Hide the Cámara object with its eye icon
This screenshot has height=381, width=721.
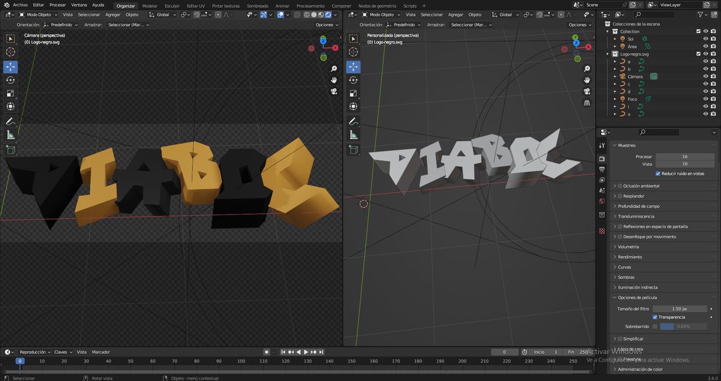[x=706, y=76]
